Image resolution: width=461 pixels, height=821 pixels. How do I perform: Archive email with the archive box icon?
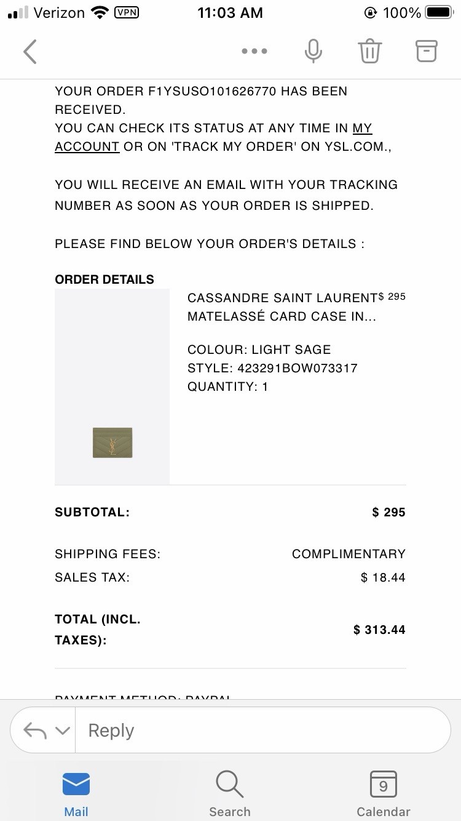coord(426,51)
